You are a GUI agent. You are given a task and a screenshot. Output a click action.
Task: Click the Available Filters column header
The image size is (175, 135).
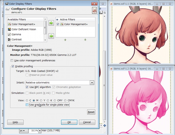pos(25,20)
